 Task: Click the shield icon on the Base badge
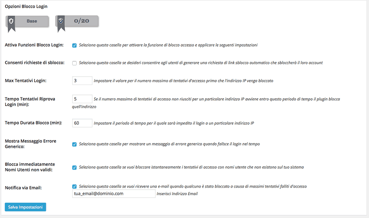click(x=11, y=21)
